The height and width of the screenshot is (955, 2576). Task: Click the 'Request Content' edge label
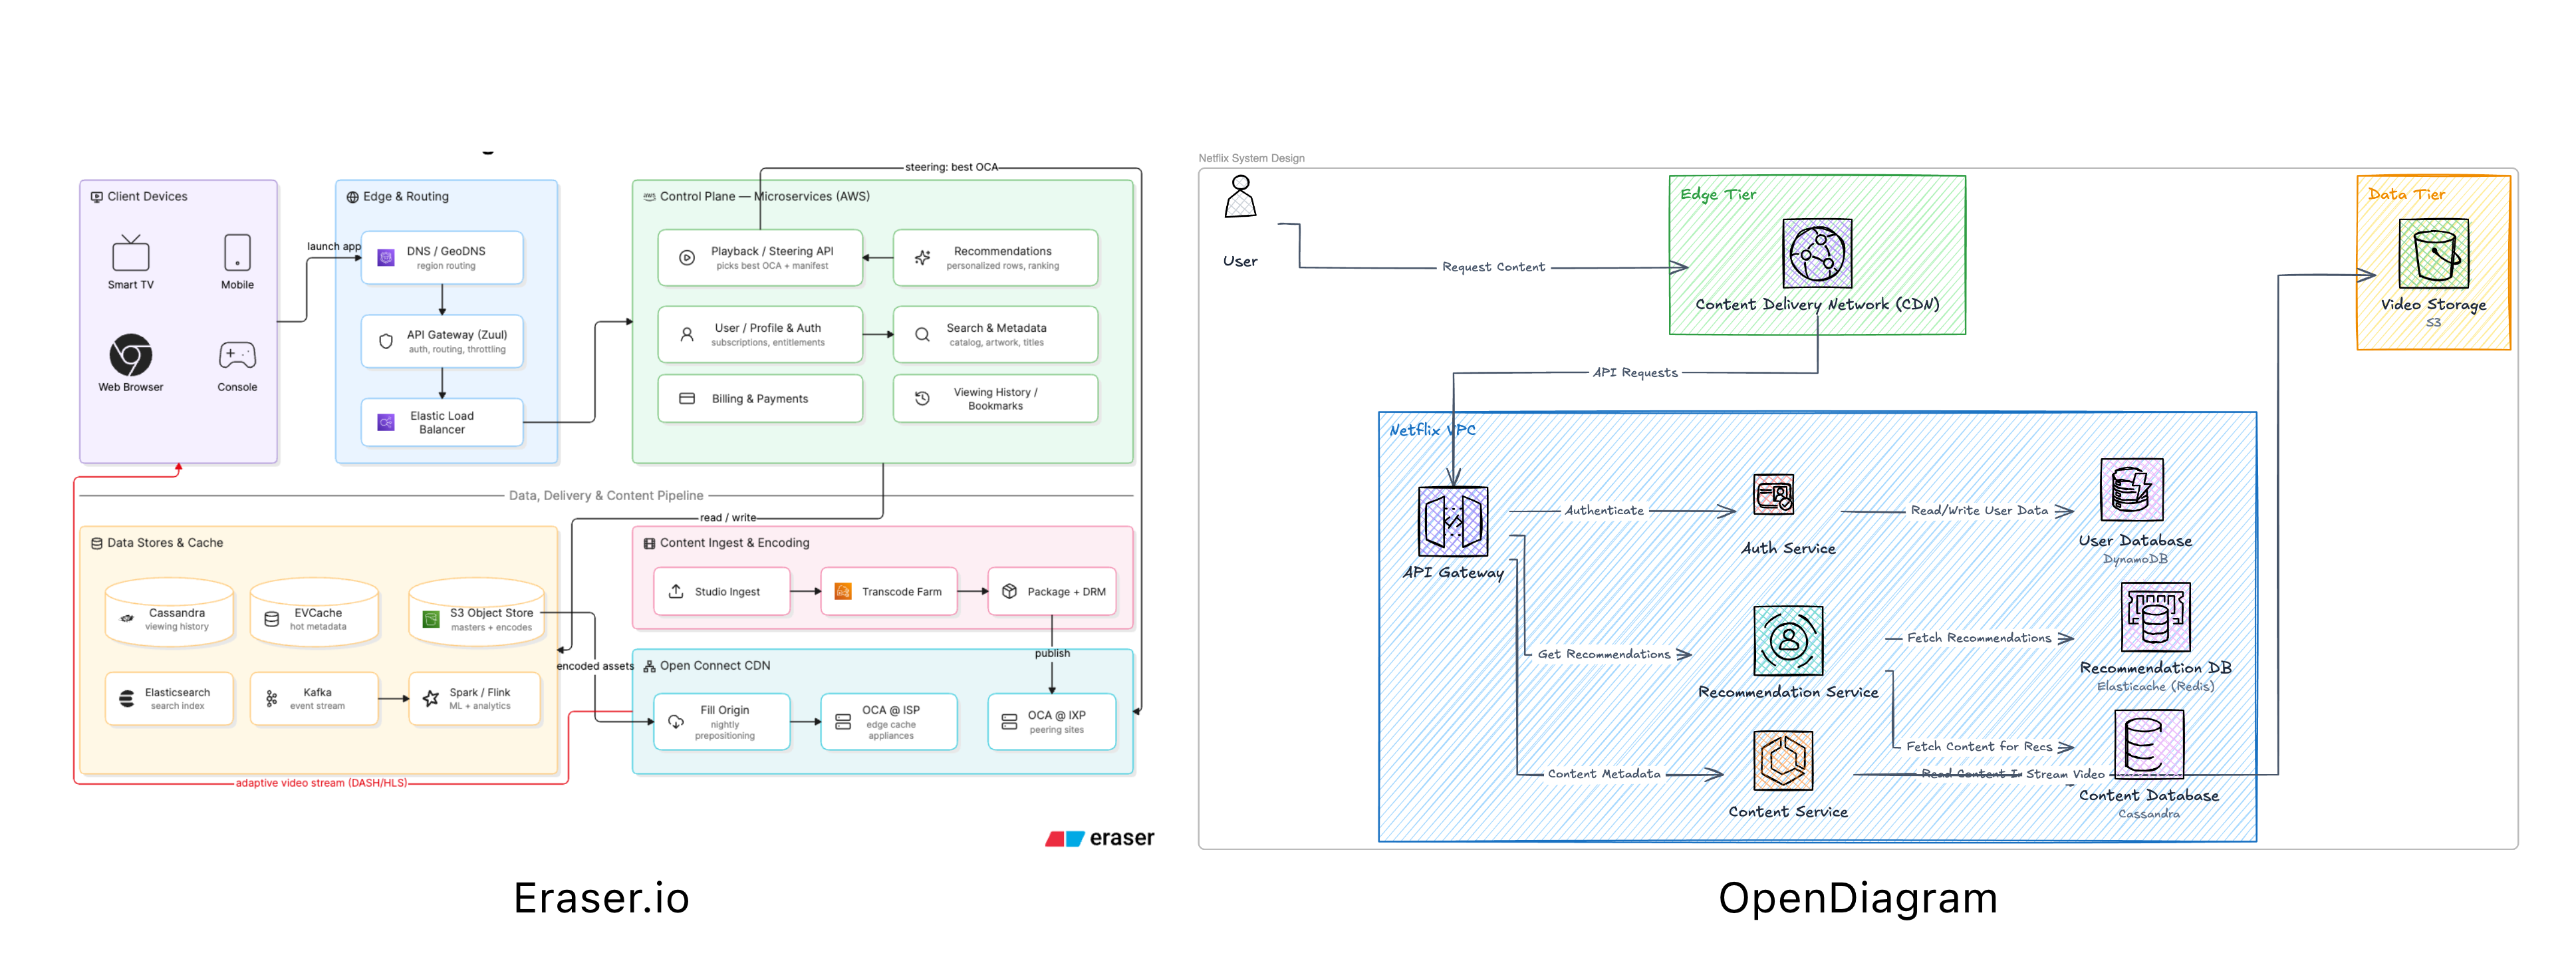[x=1493, y=267]
